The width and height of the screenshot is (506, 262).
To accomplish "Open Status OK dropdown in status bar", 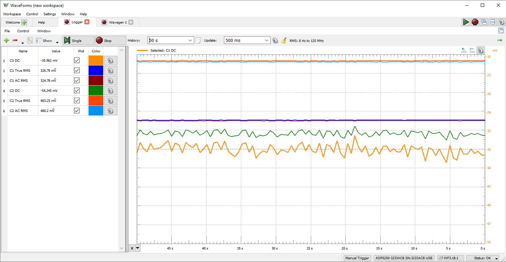I will [496, 258].
